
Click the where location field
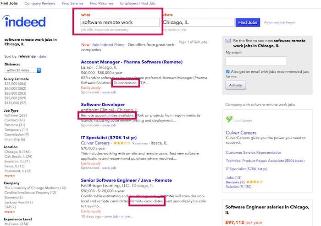tap(199, 22)
